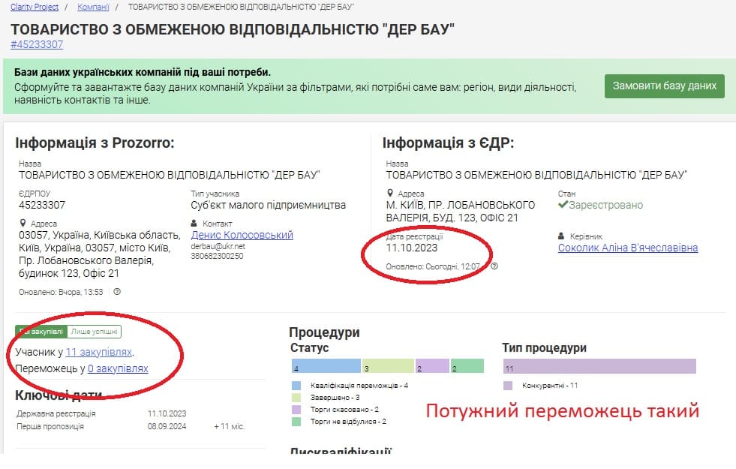Viewport: 736px width, 469px height.
Task: Switch to the 'Лише успішні' filter
Action: [95, 332]
